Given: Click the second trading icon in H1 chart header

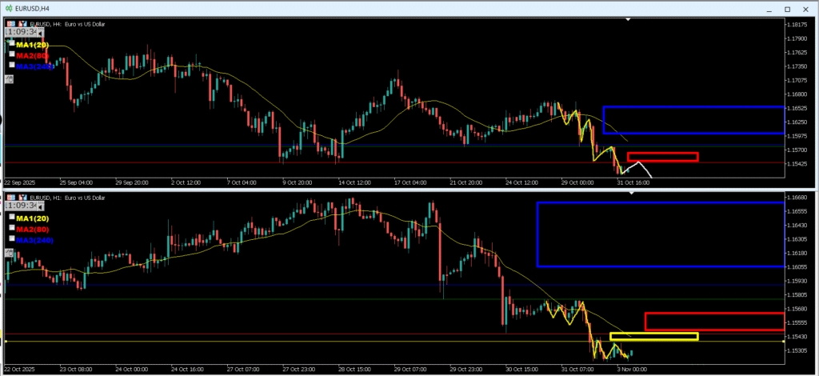Looking at the screenshot, I should [23, 197].
